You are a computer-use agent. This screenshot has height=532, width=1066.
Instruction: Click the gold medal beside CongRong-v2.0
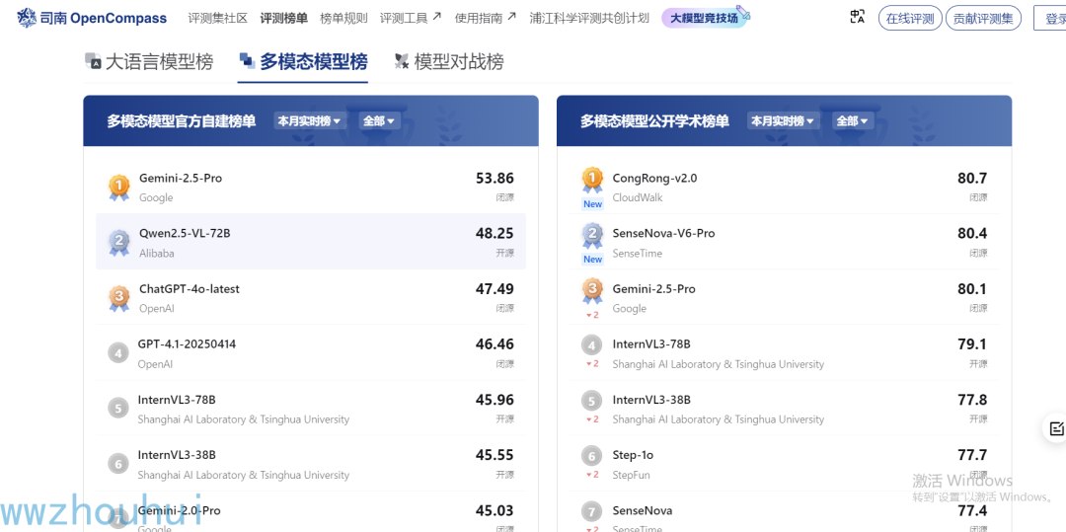point(592,180)
